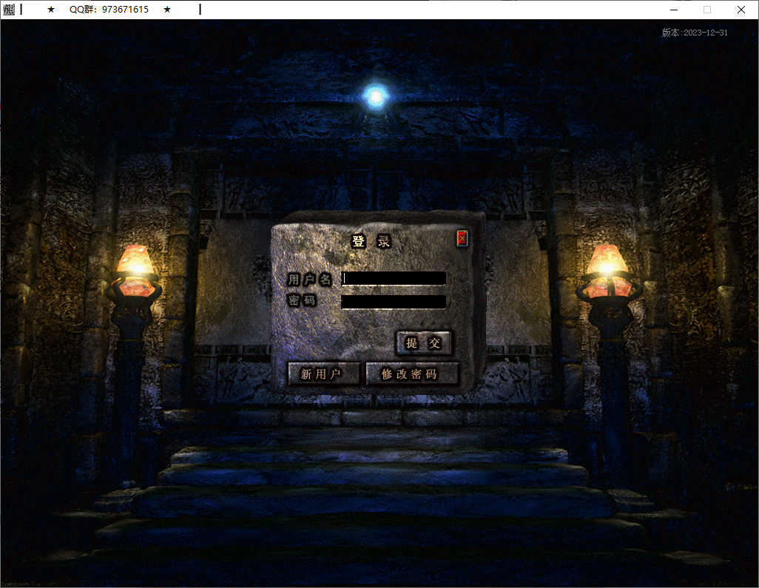Click the star left of QQ群 text
This screenshot has height=588, width=759.
[51, 10]
